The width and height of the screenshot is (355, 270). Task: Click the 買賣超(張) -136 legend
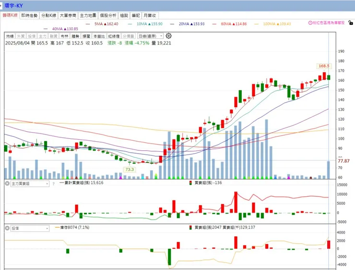tap(206, 183)
